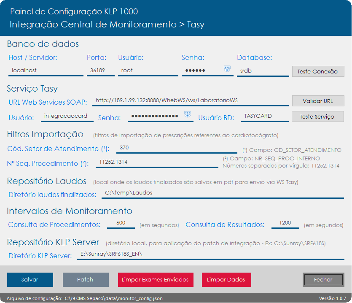This screenshot has width=352, height=303.
Task: Click the Limpar Dados button
Action: tap(226, 280)
